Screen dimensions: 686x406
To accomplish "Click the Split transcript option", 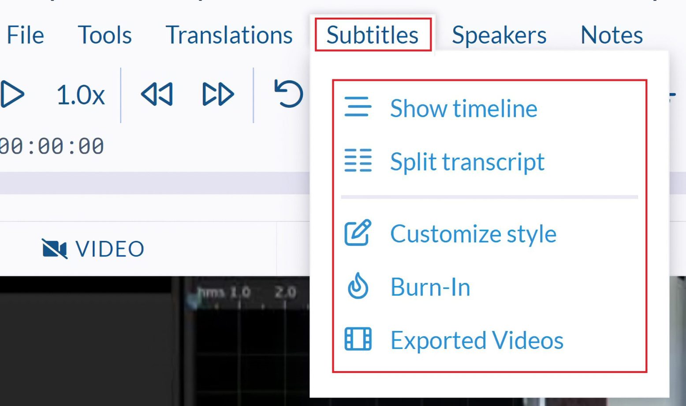I will coord(466,162).
